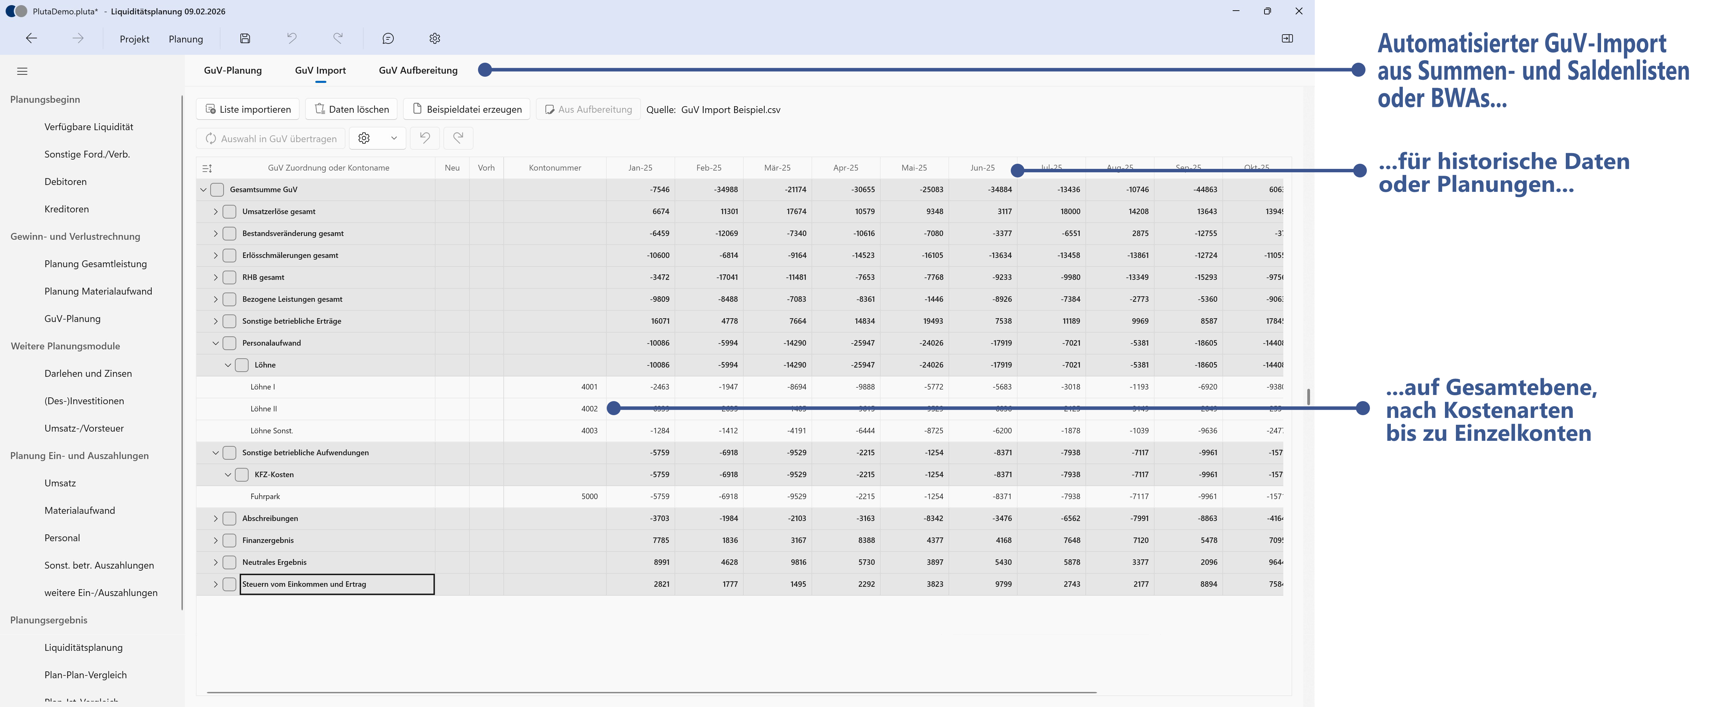
Task: Open the Projekt menu
Action: click(x=134, y=39)
